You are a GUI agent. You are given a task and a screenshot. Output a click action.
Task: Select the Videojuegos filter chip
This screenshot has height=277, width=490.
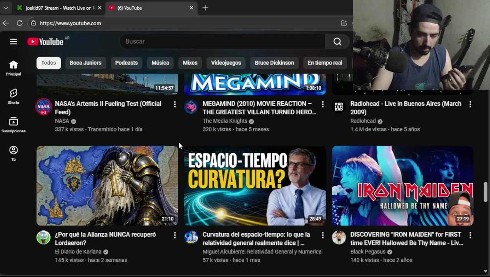pos(226,63)
